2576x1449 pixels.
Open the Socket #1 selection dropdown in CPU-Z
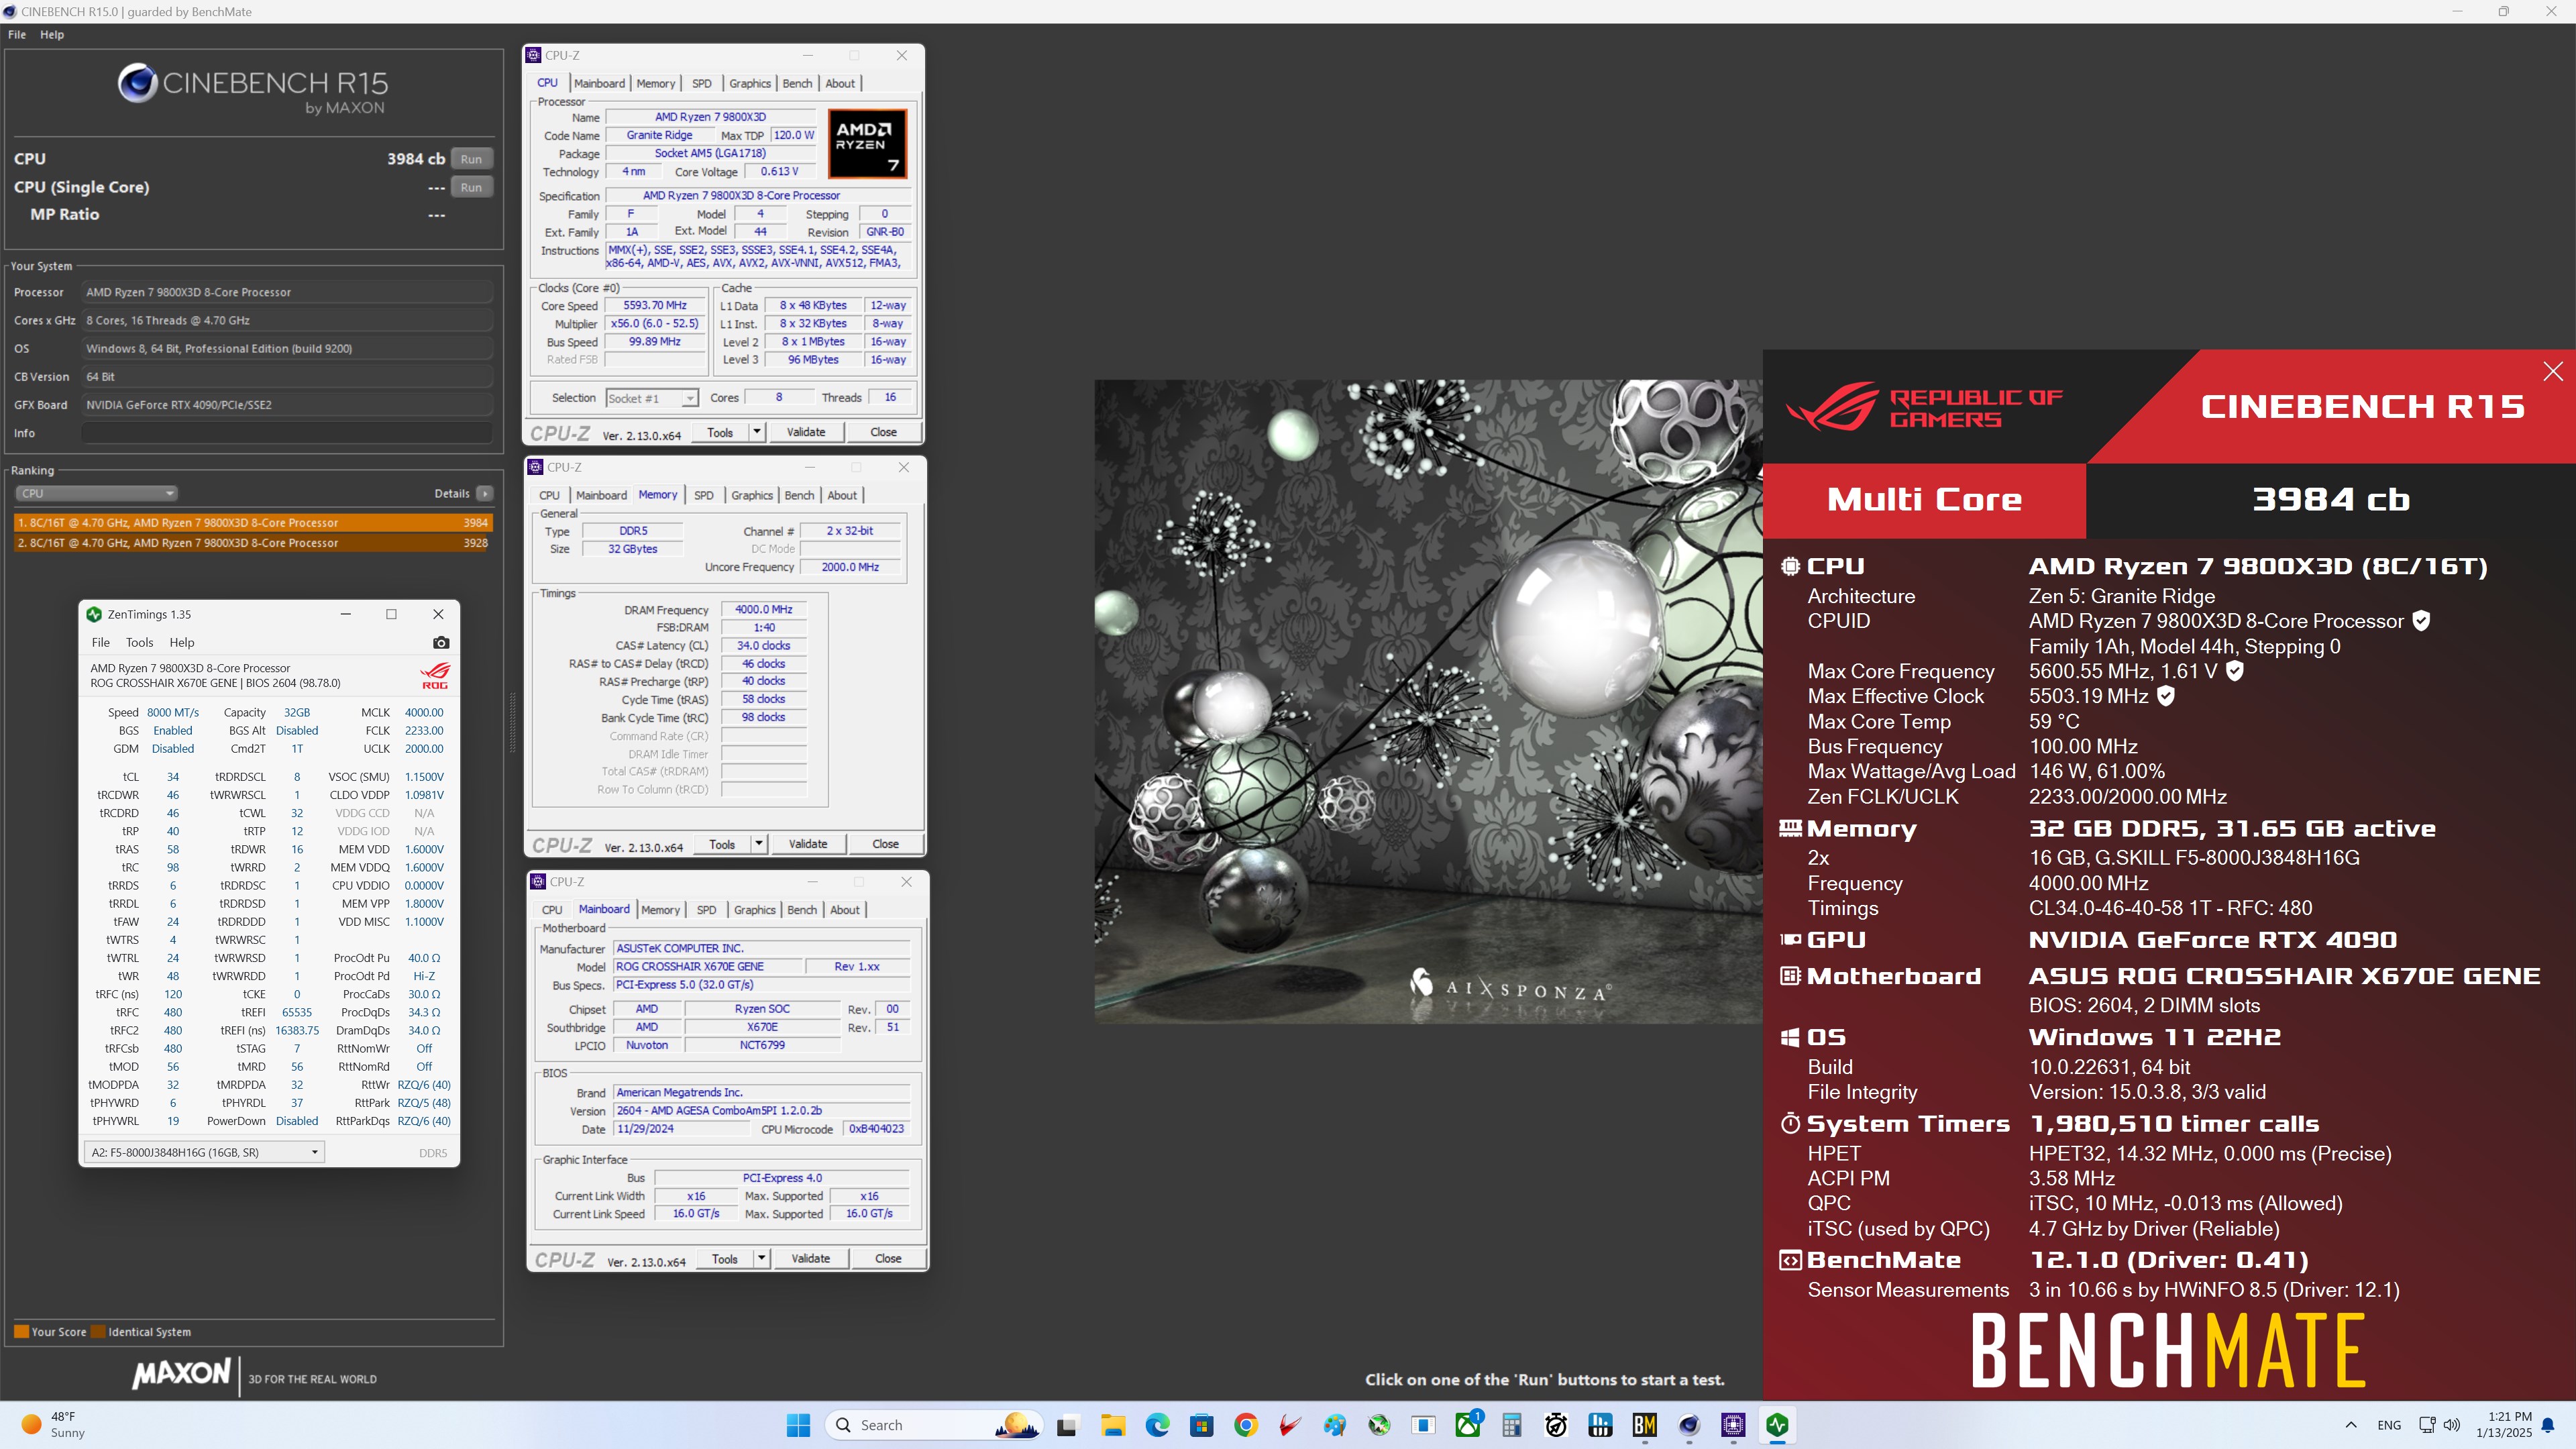pos(652,398)
